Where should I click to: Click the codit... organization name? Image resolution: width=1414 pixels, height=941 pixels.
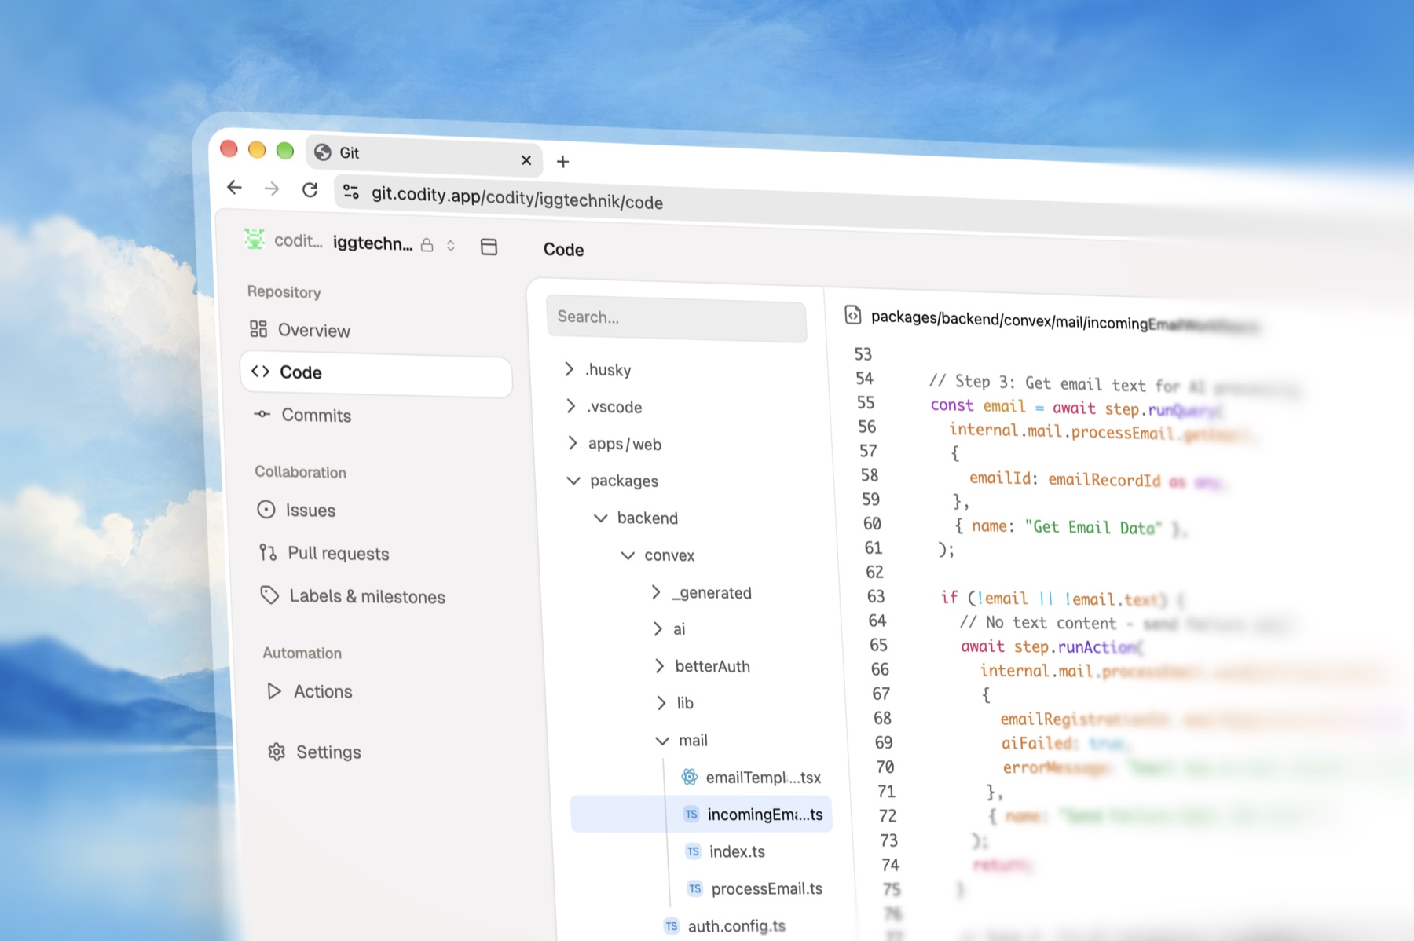pyautogui.click(x=298, y=240)
